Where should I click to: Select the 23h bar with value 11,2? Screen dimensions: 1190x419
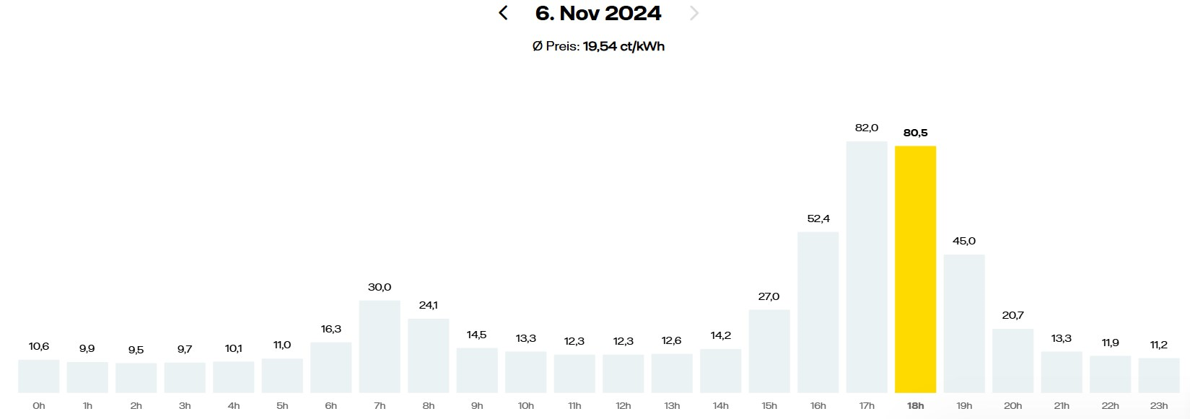click(1159, 376)
